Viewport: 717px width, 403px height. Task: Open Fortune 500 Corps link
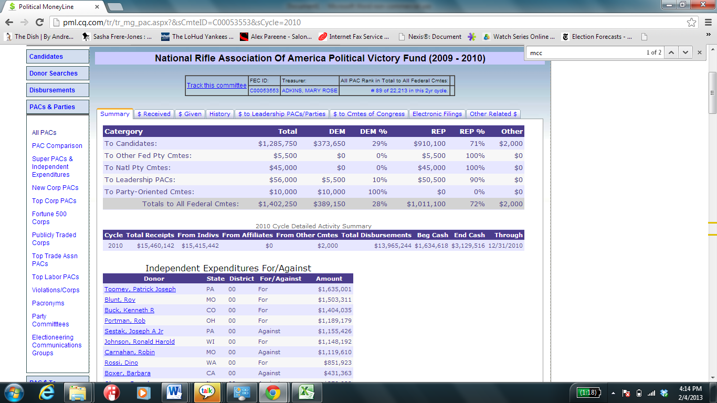49,218
